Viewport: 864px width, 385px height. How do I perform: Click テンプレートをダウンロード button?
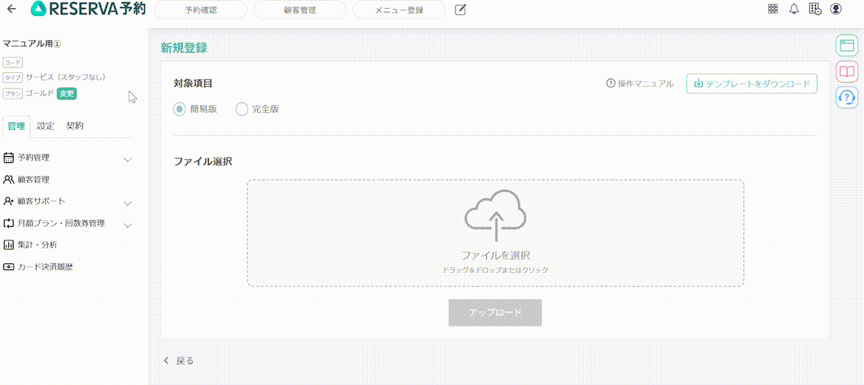click(752, 84)
